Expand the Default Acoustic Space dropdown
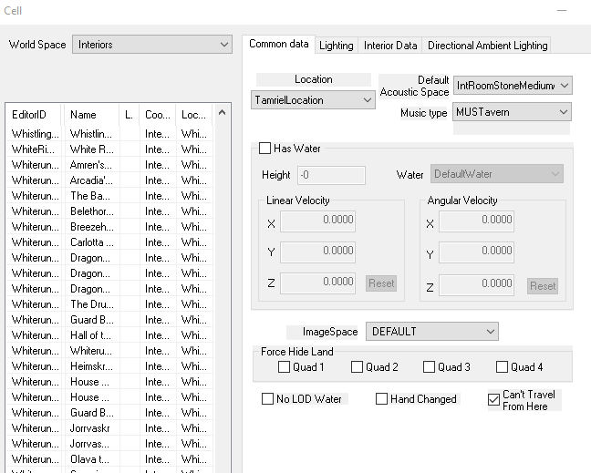Viewport: 591px width, 473px height. [513, 86]
